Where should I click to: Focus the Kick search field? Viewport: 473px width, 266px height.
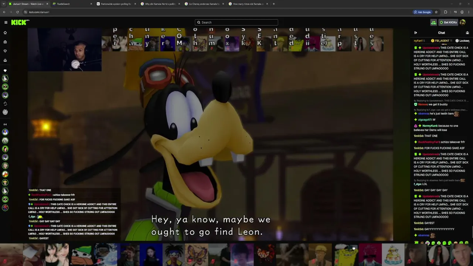236,23
